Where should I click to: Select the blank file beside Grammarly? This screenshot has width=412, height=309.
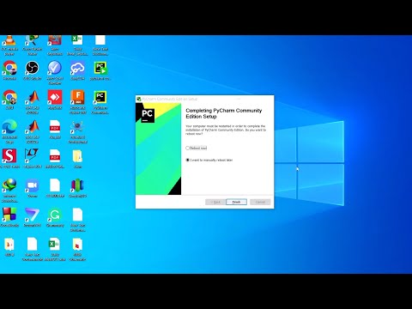tap(77, 219)
